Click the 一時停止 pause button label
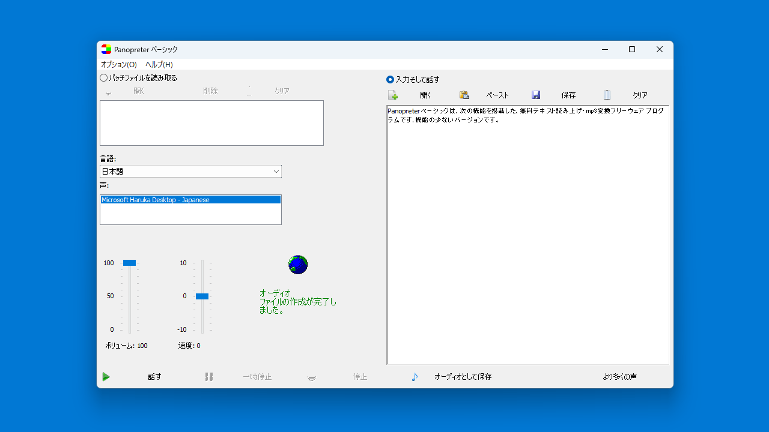Screen dimensions: 769x432 point(257,377)
